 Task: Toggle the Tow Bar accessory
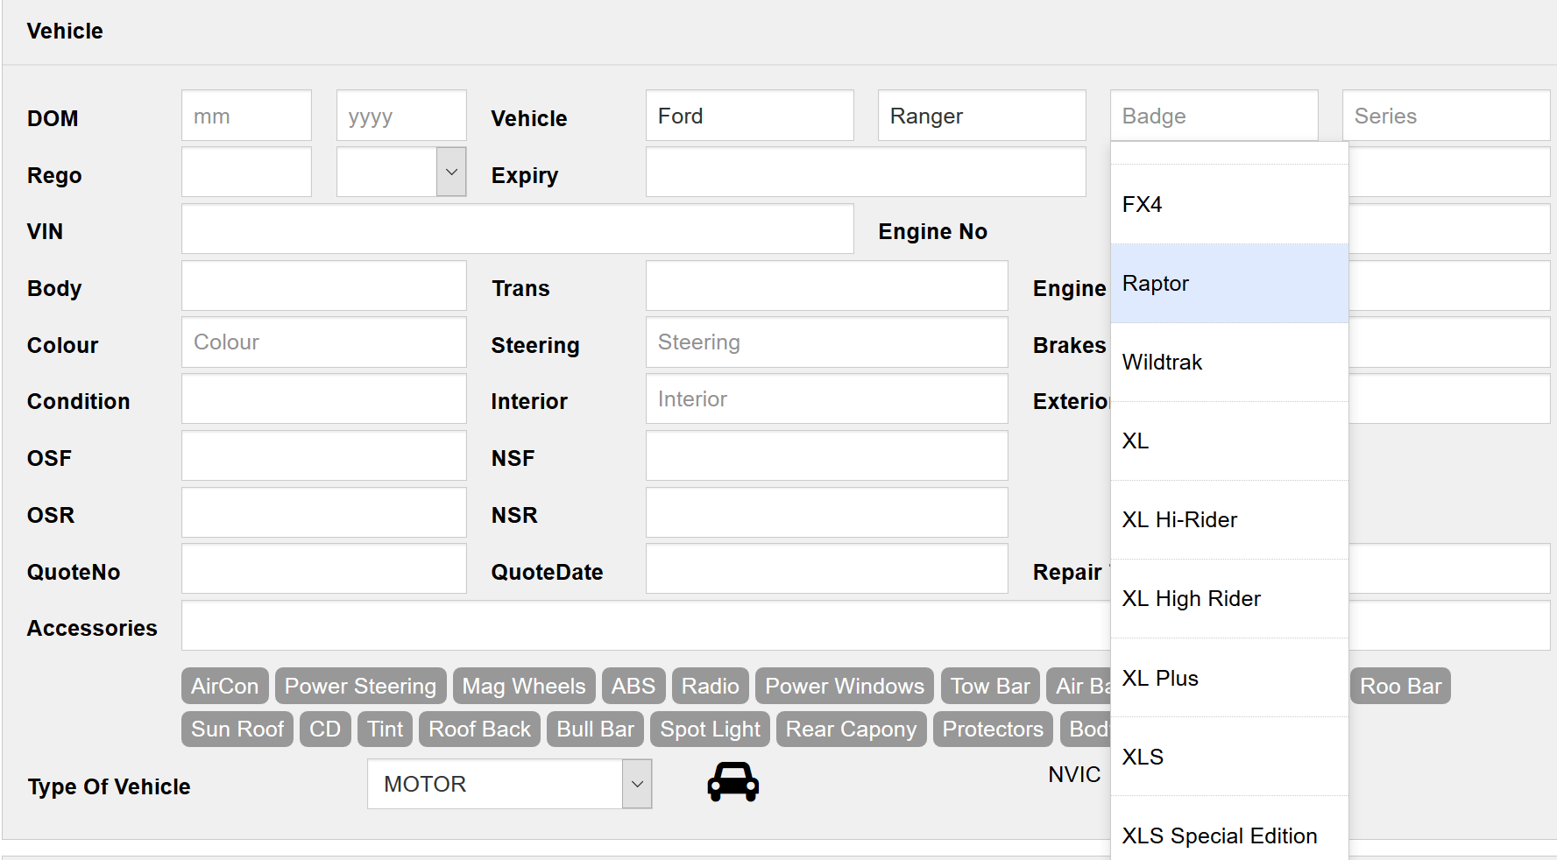[990, 686]
